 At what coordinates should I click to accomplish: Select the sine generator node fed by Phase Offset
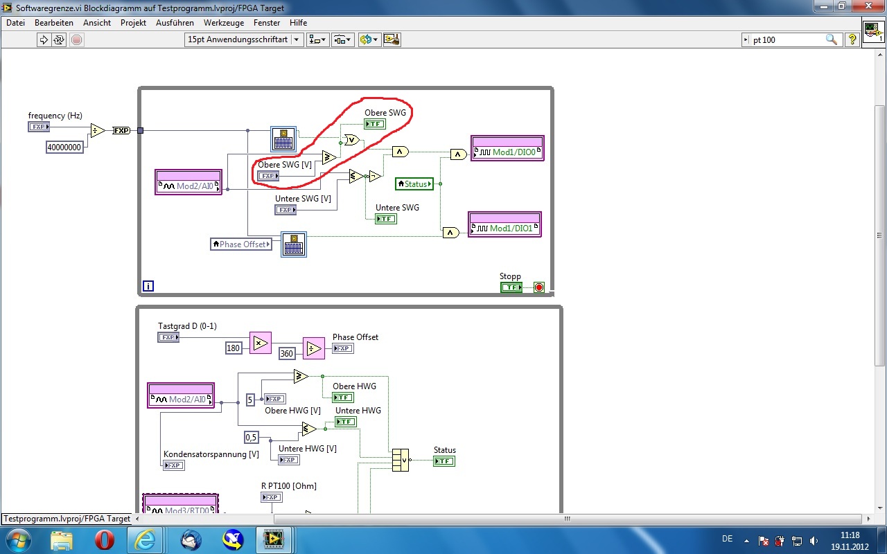point(294,244)
